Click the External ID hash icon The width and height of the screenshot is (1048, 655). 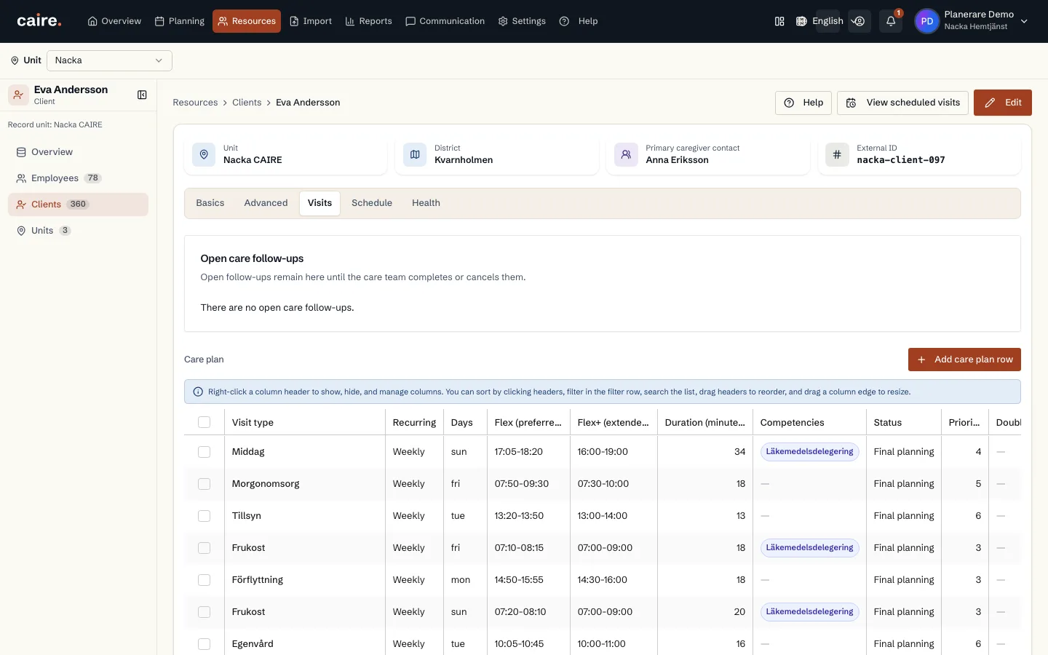pyautogui.click(x=837, y=154)
